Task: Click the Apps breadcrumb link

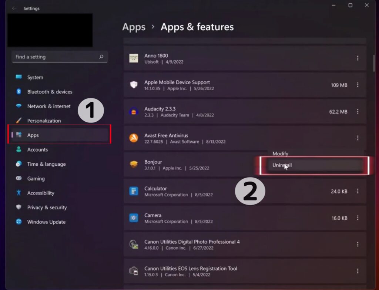Action: coord(134,27)
